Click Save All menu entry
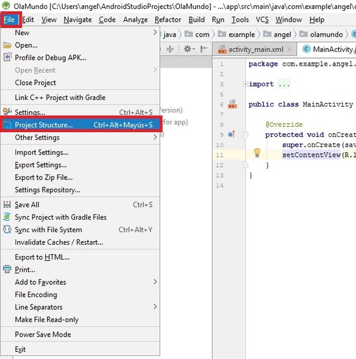The image size is (356, 359). coord(80,205)
